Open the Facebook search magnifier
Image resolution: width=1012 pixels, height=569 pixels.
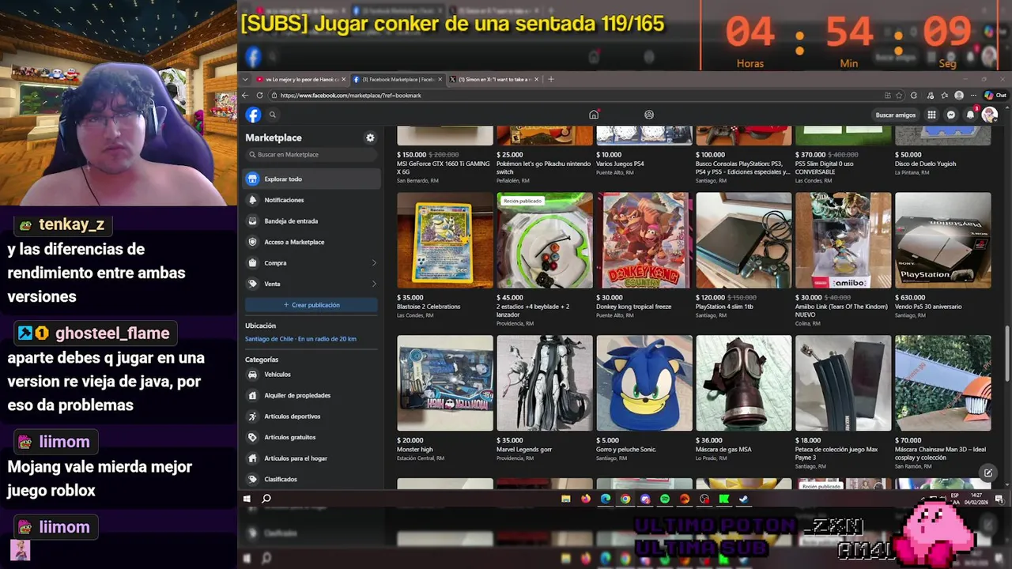272,115
